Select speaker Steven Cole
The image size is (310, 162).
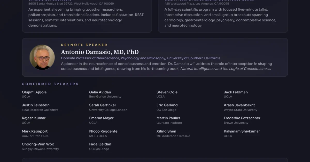(167, 92)
